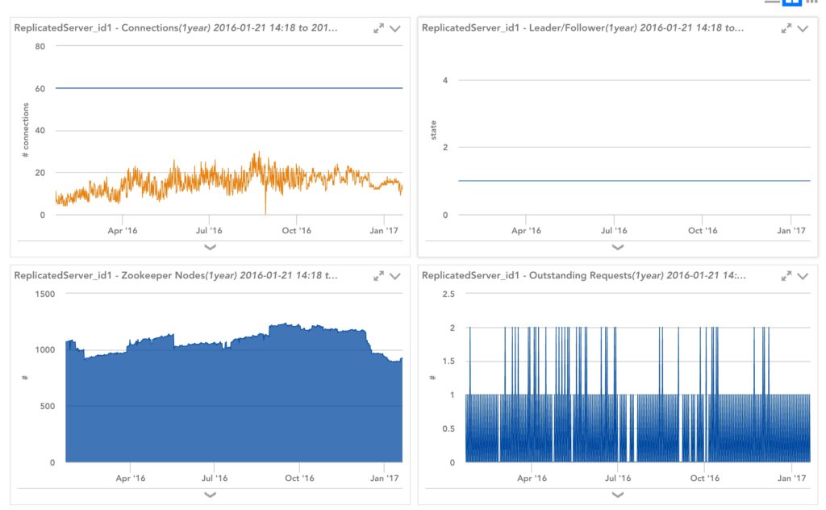Expand the legend below Leader/Follower graph
The image size is (826, 510).
pos(618,247)
